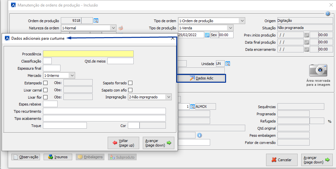336x169 pixels.
Task: Click the Dados Adic button
Action: click(x=201, y=78)
